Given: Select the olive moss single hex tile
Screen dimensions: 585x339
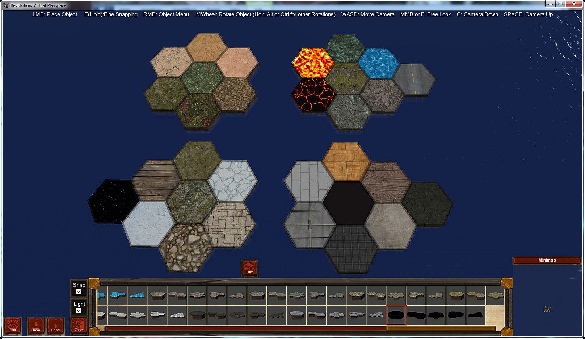Looking at the screenshot, I should click(x=356, y=296).
